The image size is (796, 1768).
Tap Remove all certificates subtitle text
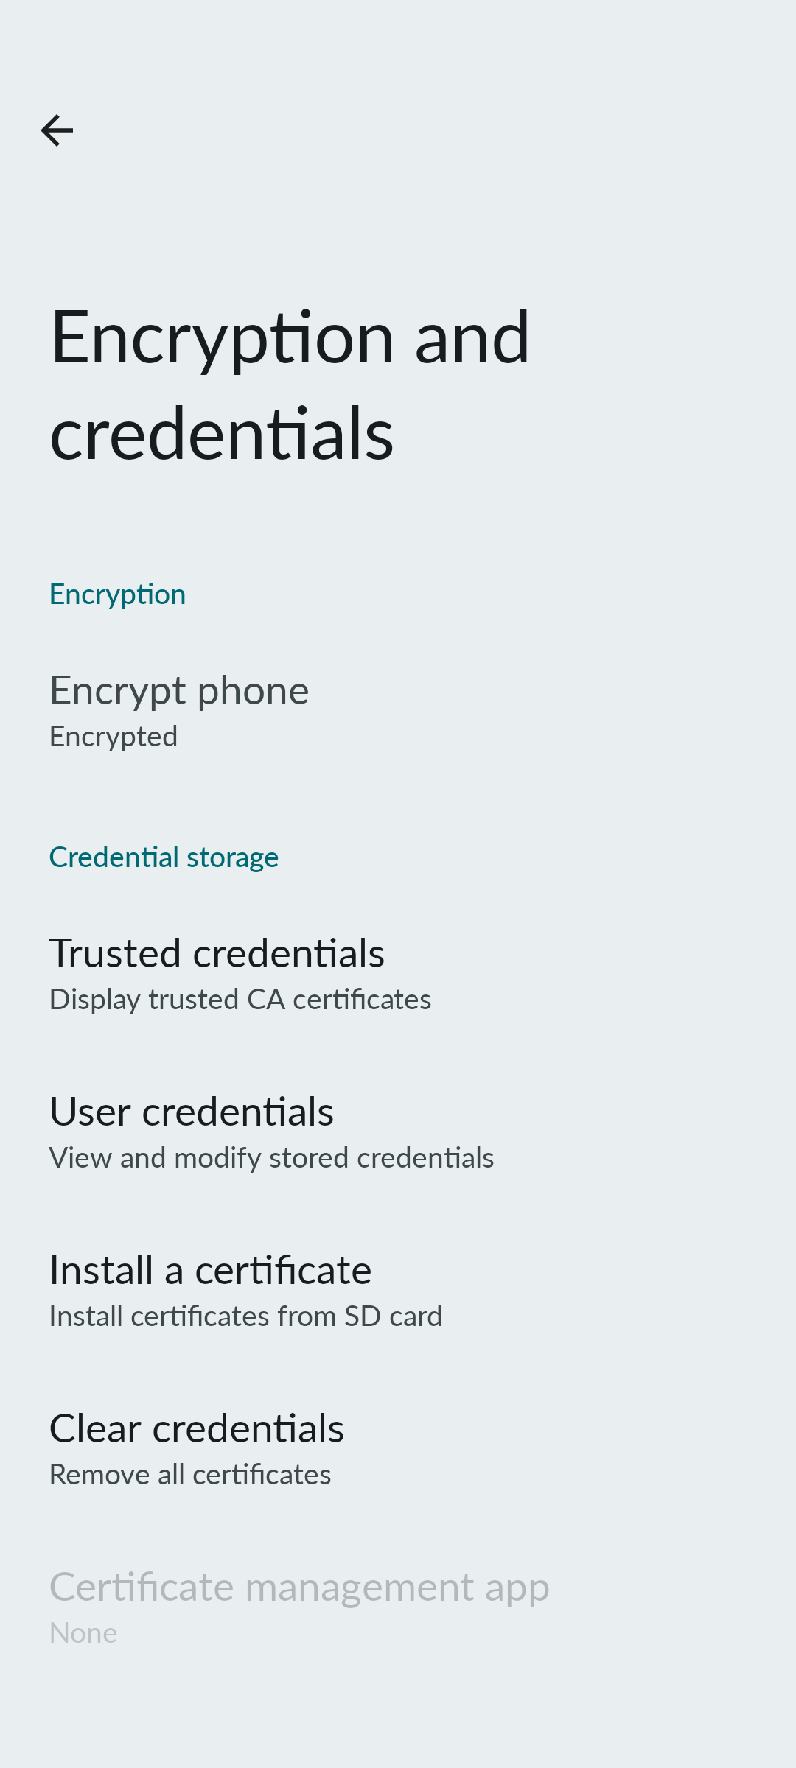[190, 1475]
